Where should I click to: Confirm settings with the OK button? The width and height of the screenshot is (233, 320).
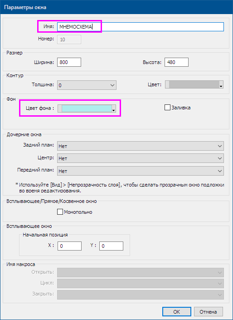176,312
